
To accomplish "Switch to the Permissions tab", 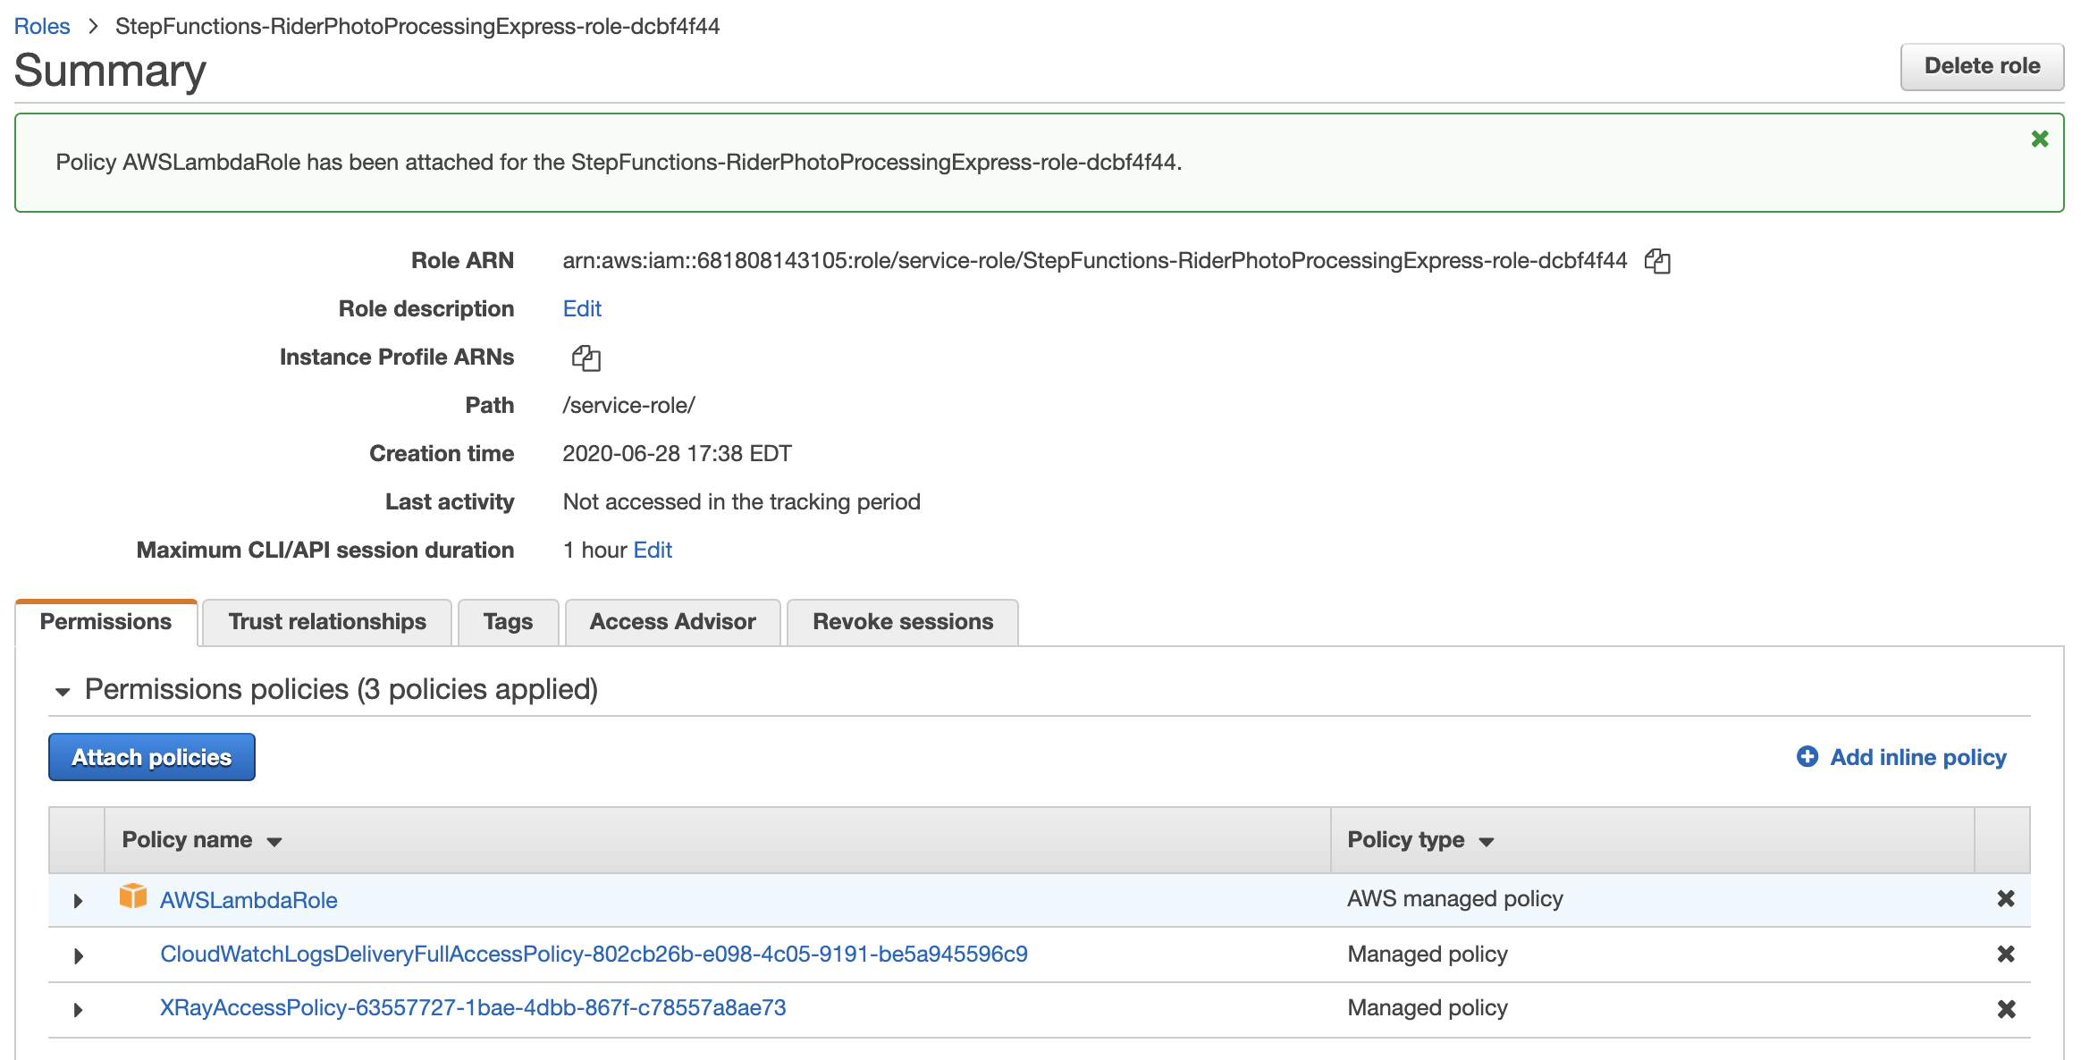I will pyautogui.click(x=106, y=622).
